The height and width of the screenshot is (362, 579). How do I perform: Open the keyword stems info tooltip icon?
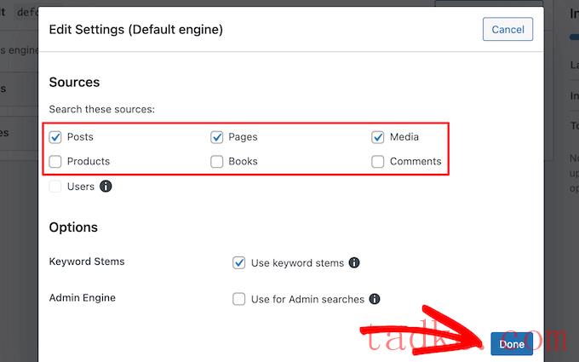click(354, 263)
